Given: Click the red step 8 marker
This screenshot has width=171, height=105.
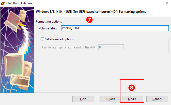Looking at the screenshot, I should (132, 88).
